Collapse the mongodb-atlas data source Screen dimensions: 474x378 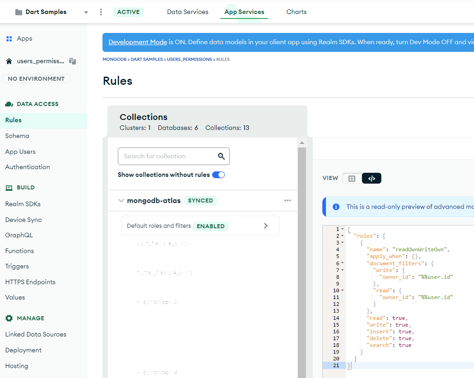click(x=121, y=201)
